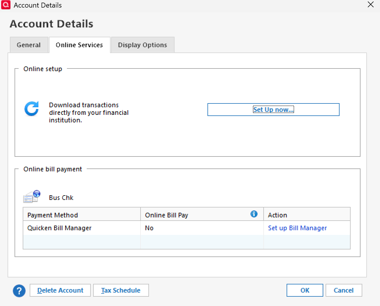Click the Bus Chk bill payment icon
Screen dimensions: 380x306
[x=32, y=196]
